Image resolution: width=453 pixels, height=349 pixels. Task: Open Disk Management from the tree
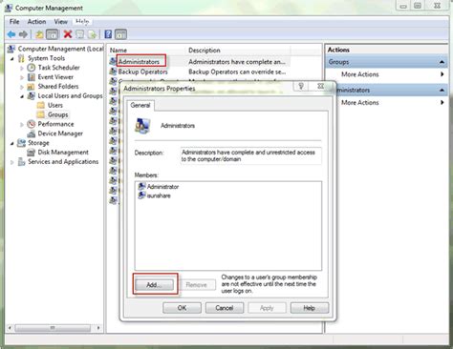tap(58, 153)
